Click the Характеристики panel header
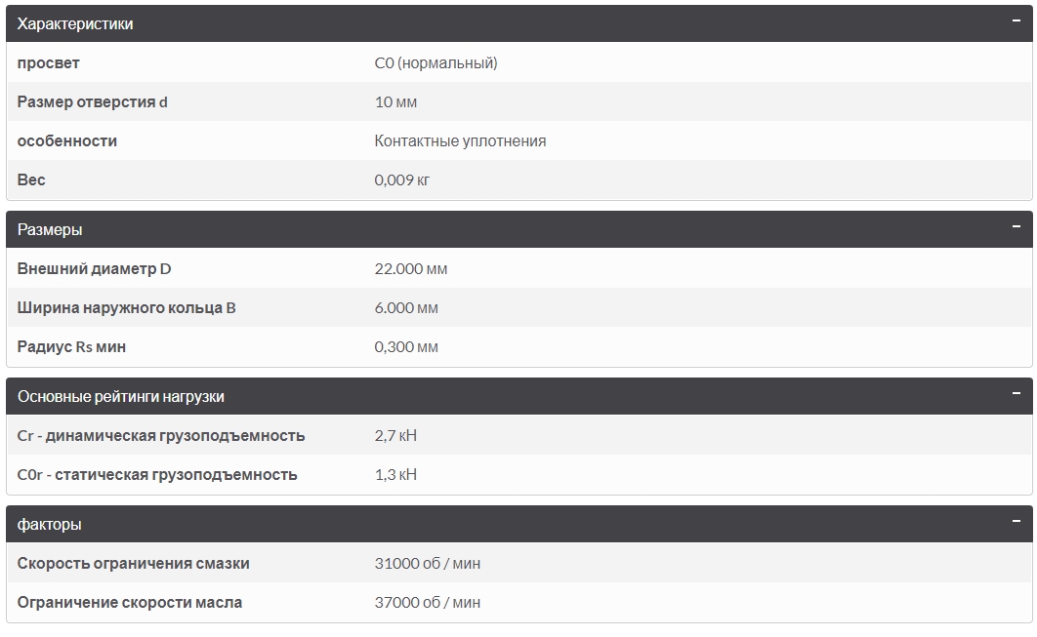This screenshot has width=1037, height=637. point(519,23)
